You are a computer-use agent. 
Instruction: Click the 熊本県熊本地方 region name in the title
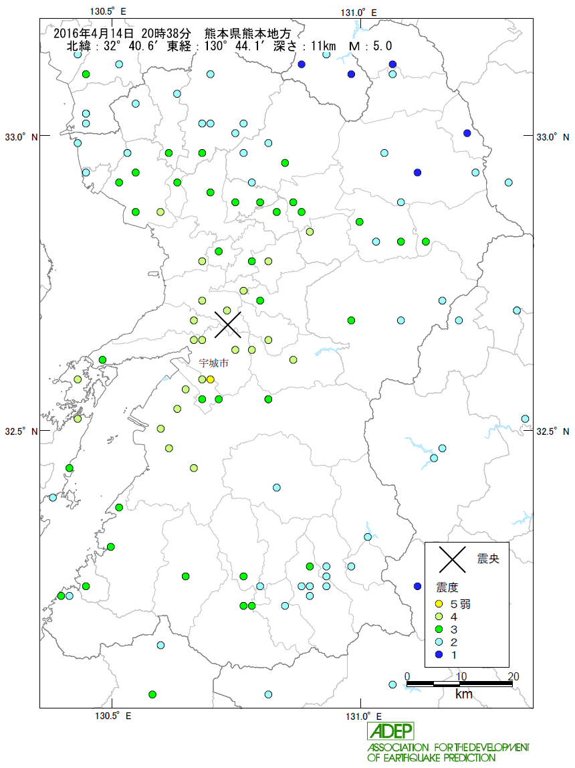click(248, 33)
